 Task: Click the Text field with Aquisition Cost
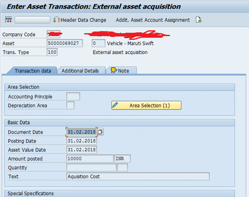[138, 176]
